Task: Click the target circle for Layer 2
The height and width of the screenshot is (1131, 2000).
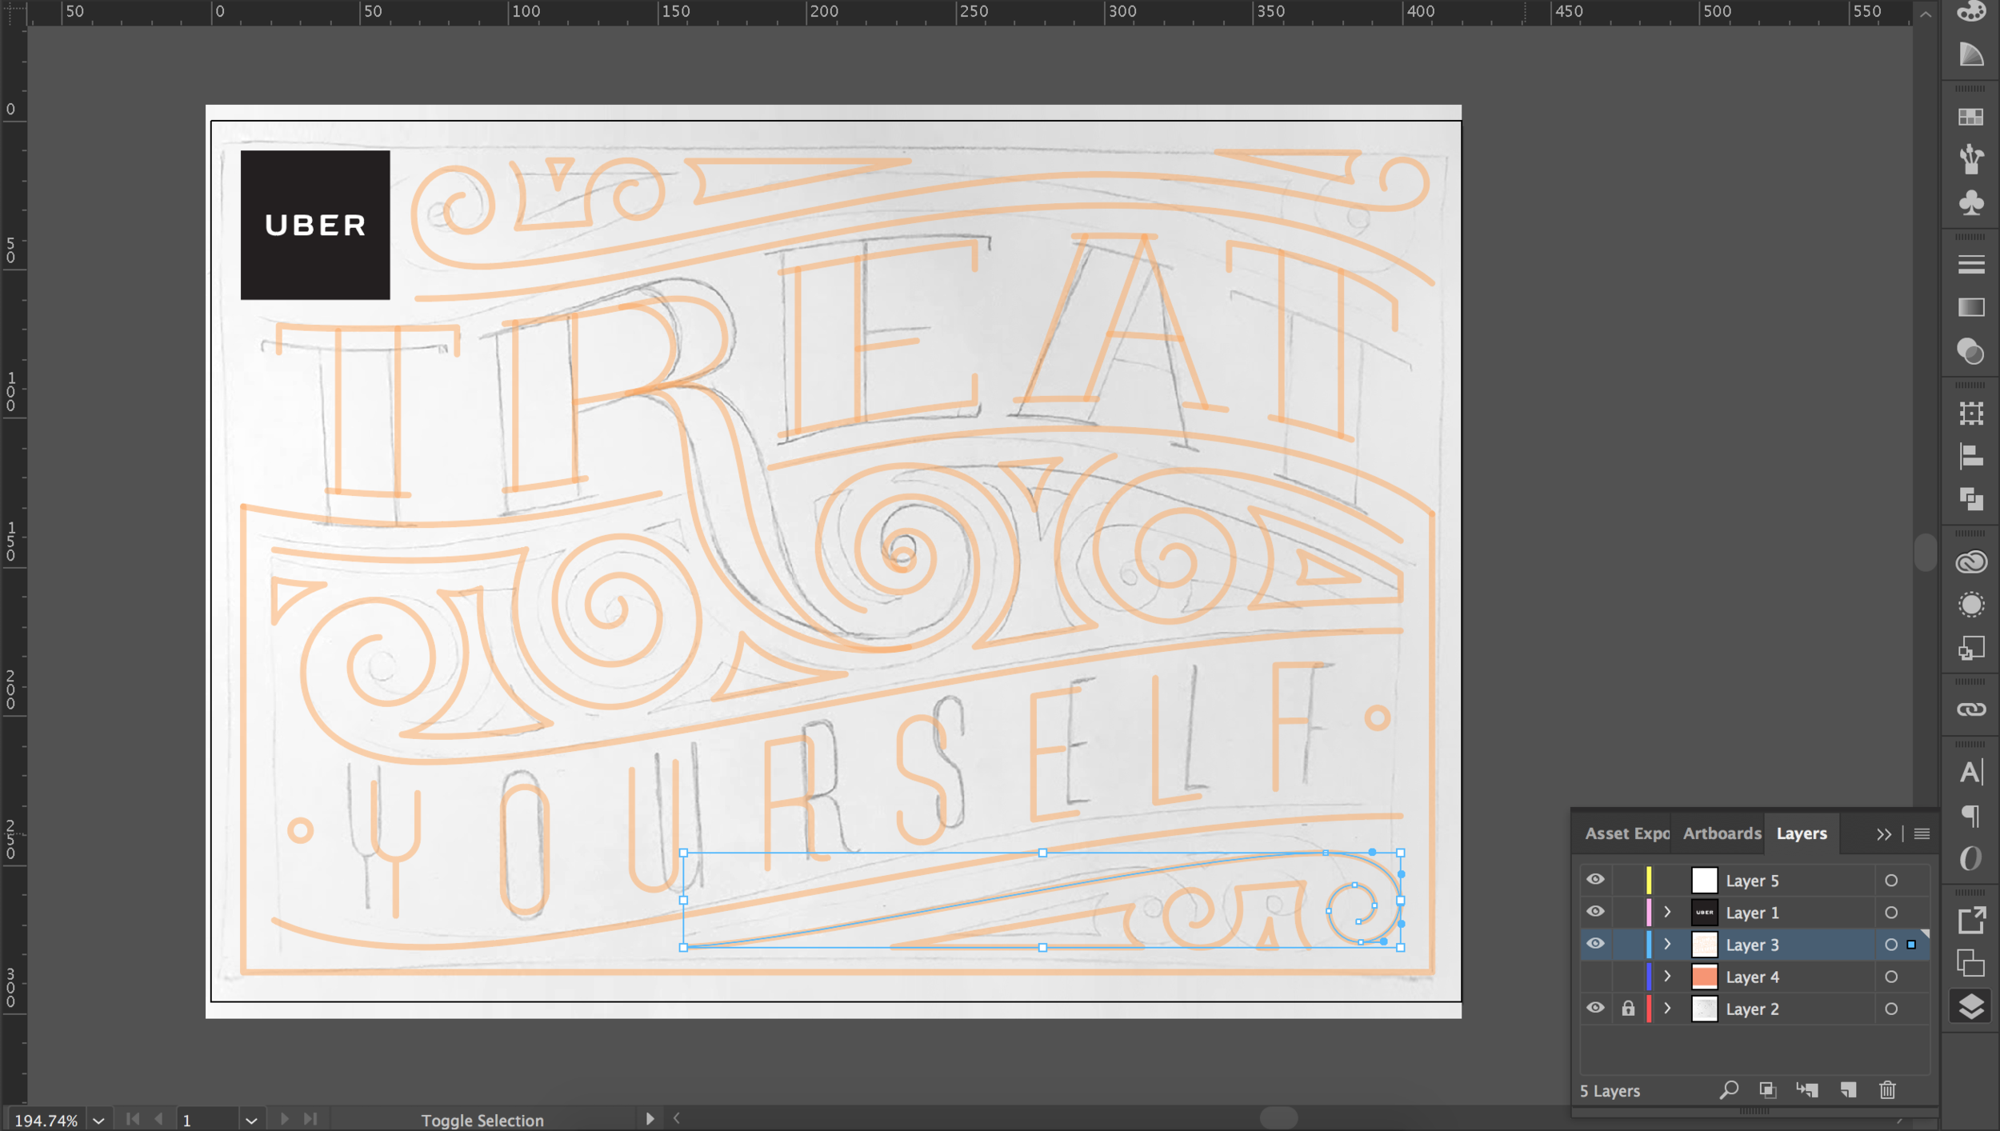Action: pos(1891,1009)
